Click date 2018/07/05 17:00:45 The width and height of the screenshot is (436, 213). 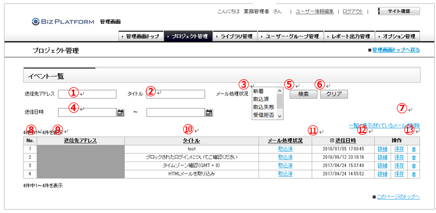pos(344,149)
